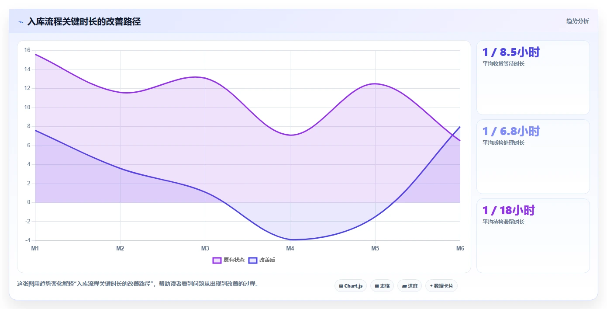The image size is (607, 309).
Task: Click the M6 x-axis label
Action: (460, 248)
